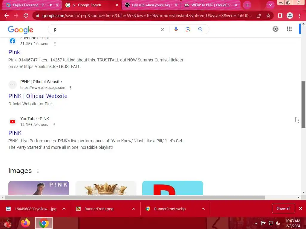Click the Facebook favicon in the result

pyautogui.click(x=13, y=41)
